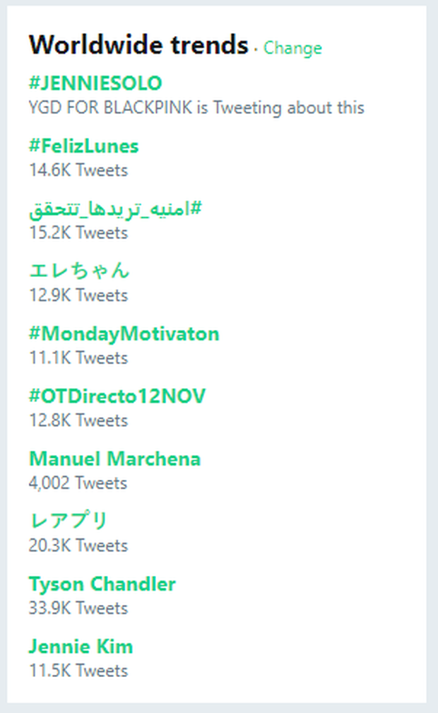Open the Jennie Kim trend
Screen dimensions: 438x713
[x=81, y=646]
